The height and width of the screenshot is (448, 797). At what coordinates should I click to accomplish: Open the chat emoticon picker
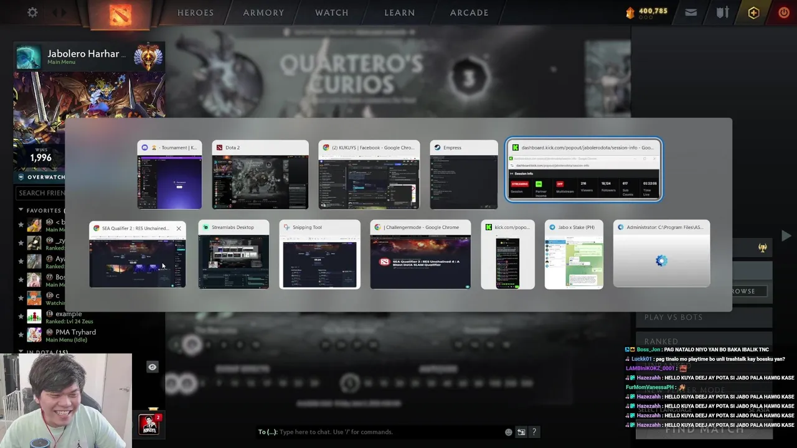(509, 432)
